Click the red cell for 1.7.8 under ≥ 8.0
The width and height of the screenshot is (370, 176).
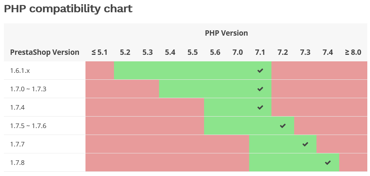coord(353,163)
